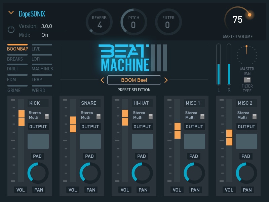Click the left preset arrow

pyautogui.click(x=102, y=80)
